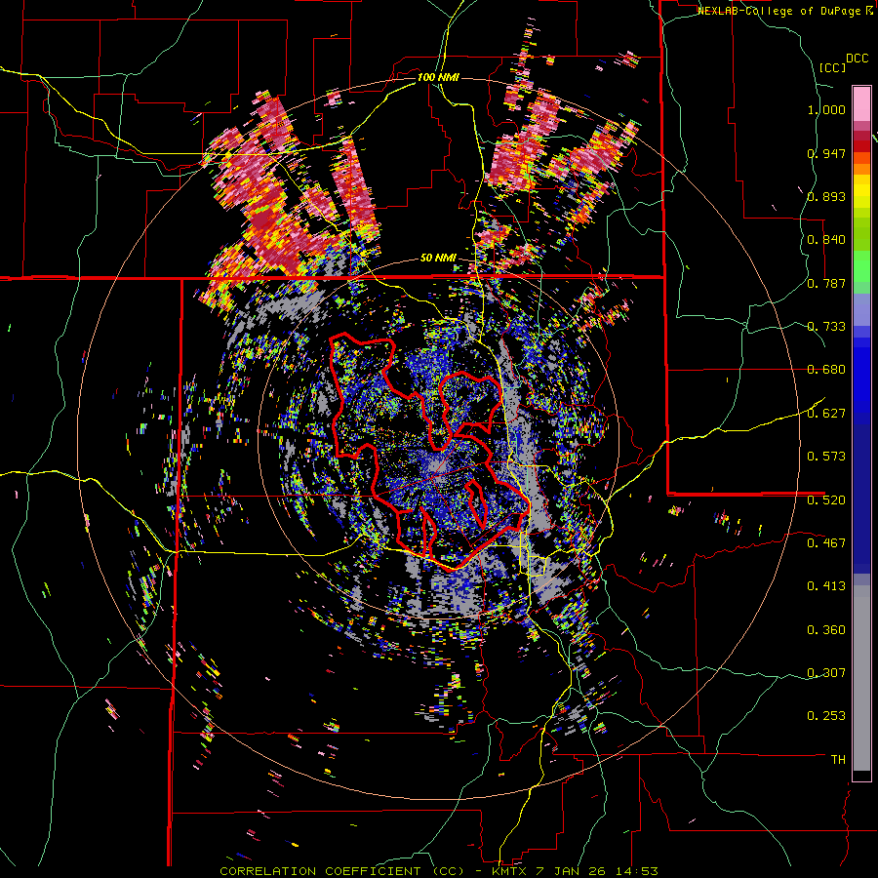Click the [CC] legend header
878x878 pixels.
[x=832, y=67]
